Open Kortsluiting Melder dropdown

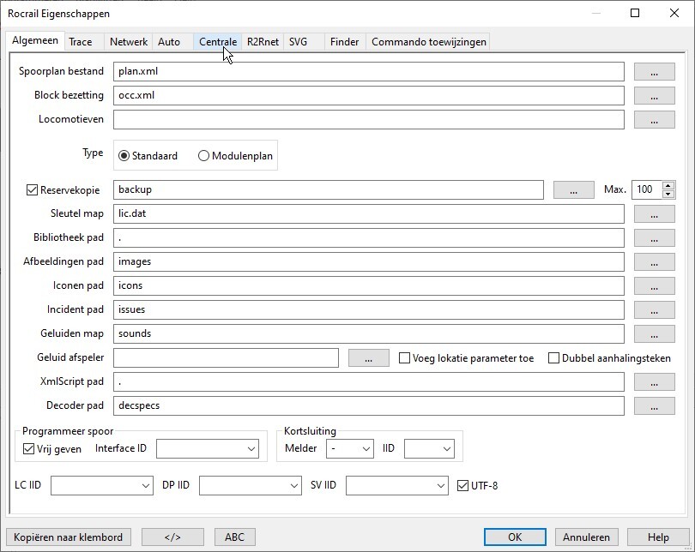[x=350, y=449]
